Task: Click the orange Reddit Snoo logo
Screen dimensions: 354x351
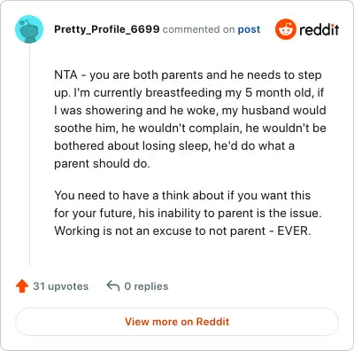Action: [x=285, y=29]
